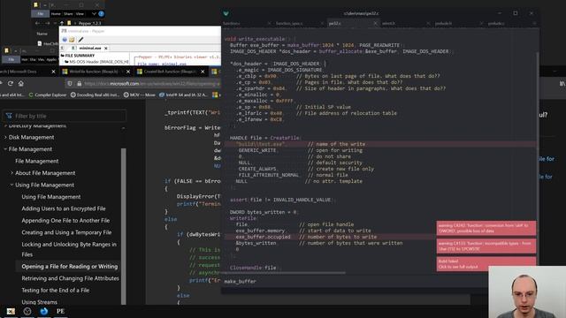This screenshot has height=318, width=566.
Task: Open Appending One File to Another File
Action: tap(65, 221)
